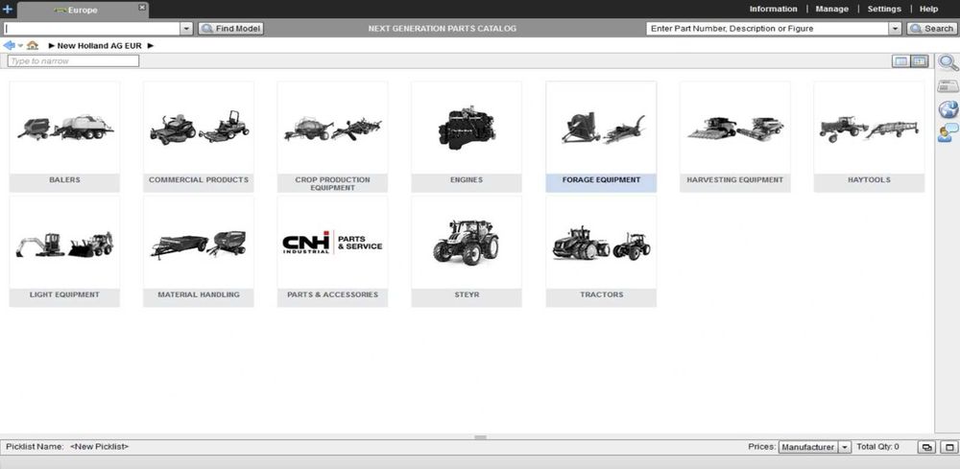Open the Steyr tractor image
The width and height of the screenshot is (960, 469).
coord(467,243)
